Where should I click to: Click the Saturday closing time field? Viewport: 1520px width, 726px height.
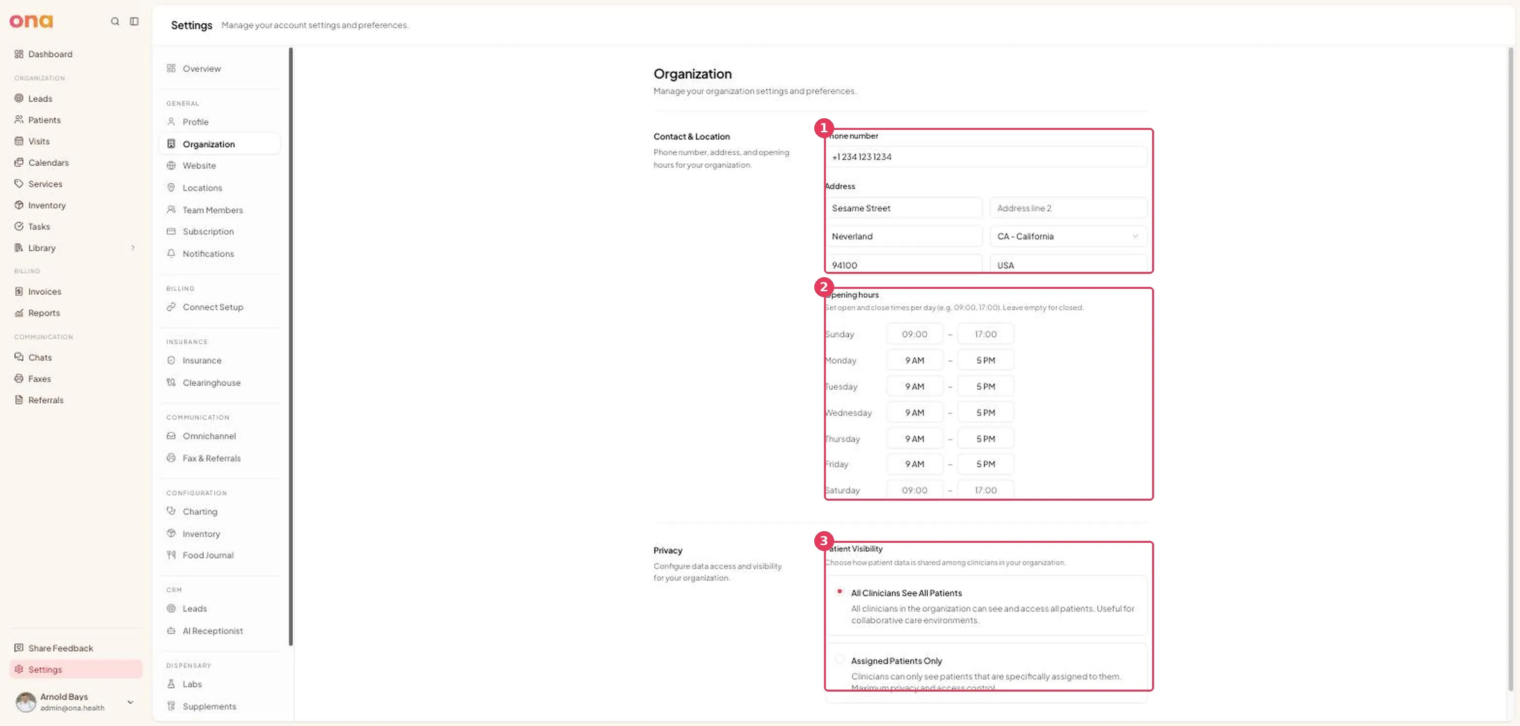(985, 490)
